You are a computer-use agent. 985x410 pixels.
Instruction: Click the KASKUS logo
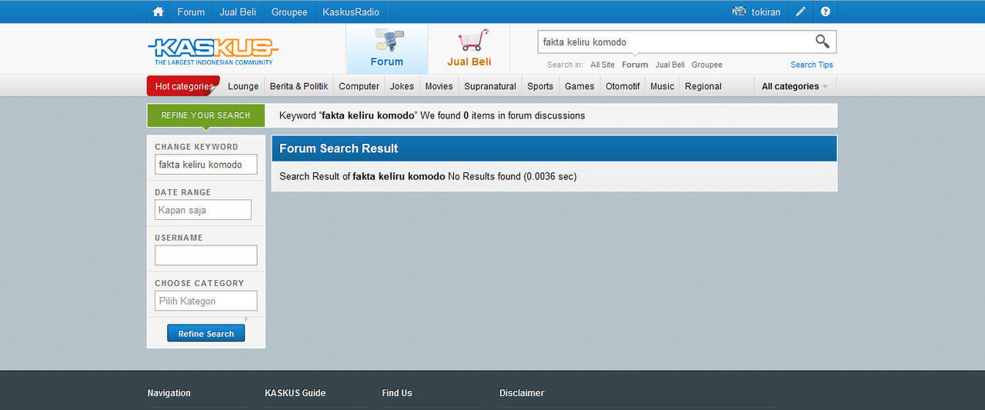click(212, 51)
